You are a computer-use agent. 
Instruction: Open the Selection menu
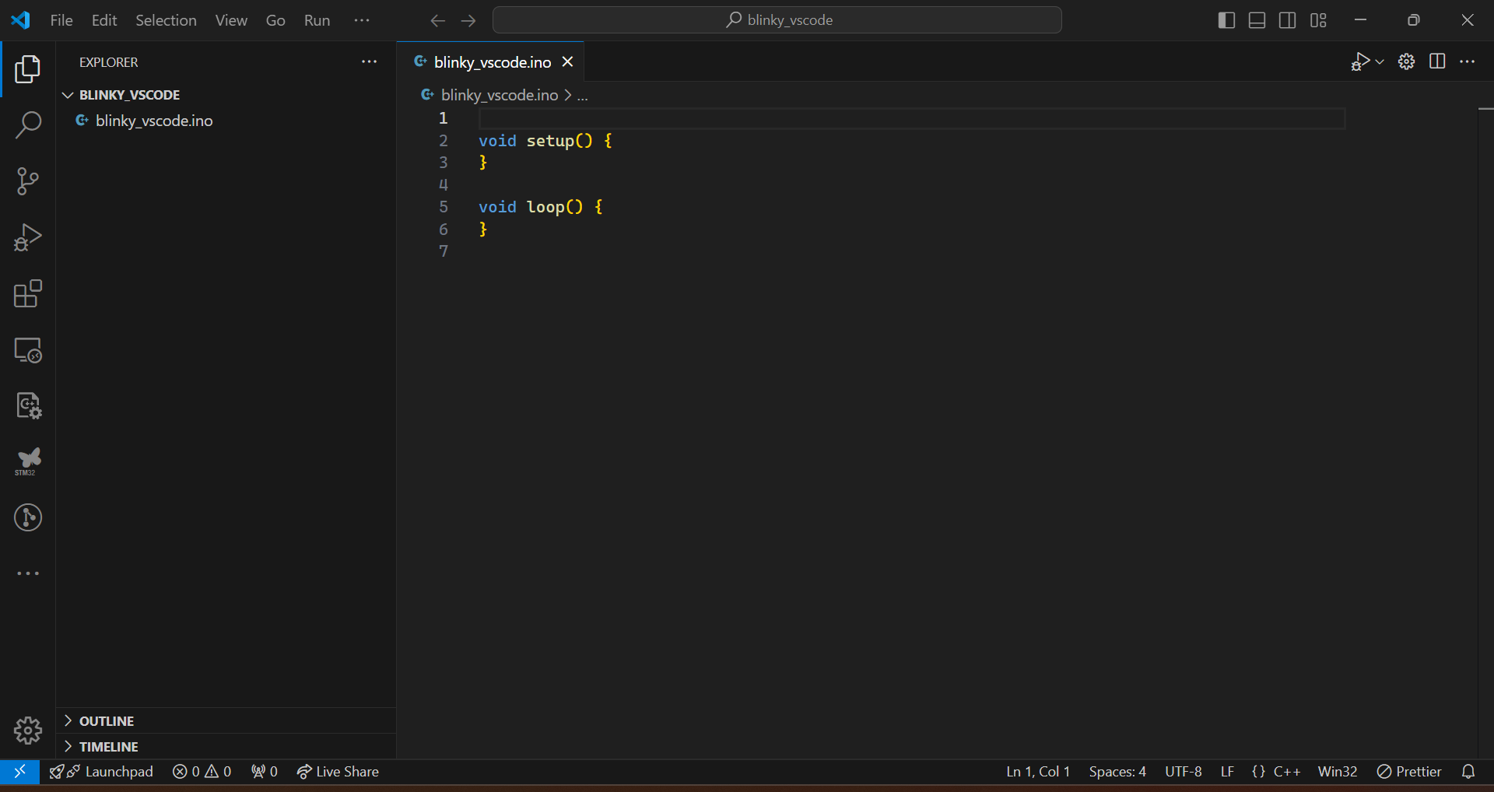pyautogui.click(x=166, y=20)
